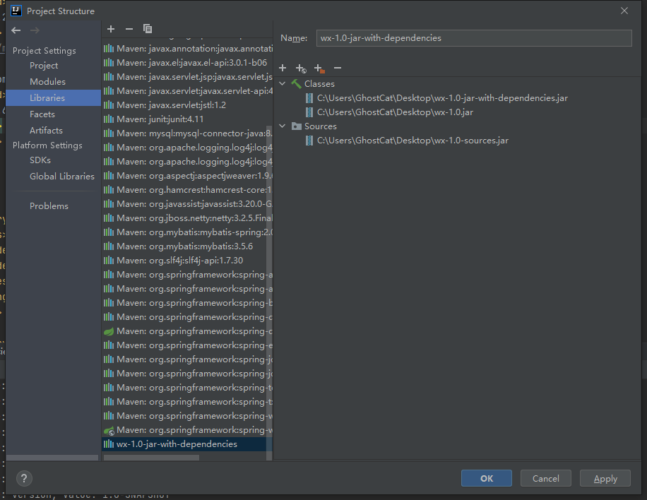Select the wx-1.0-sources.jar path

(x=412, y=141)
